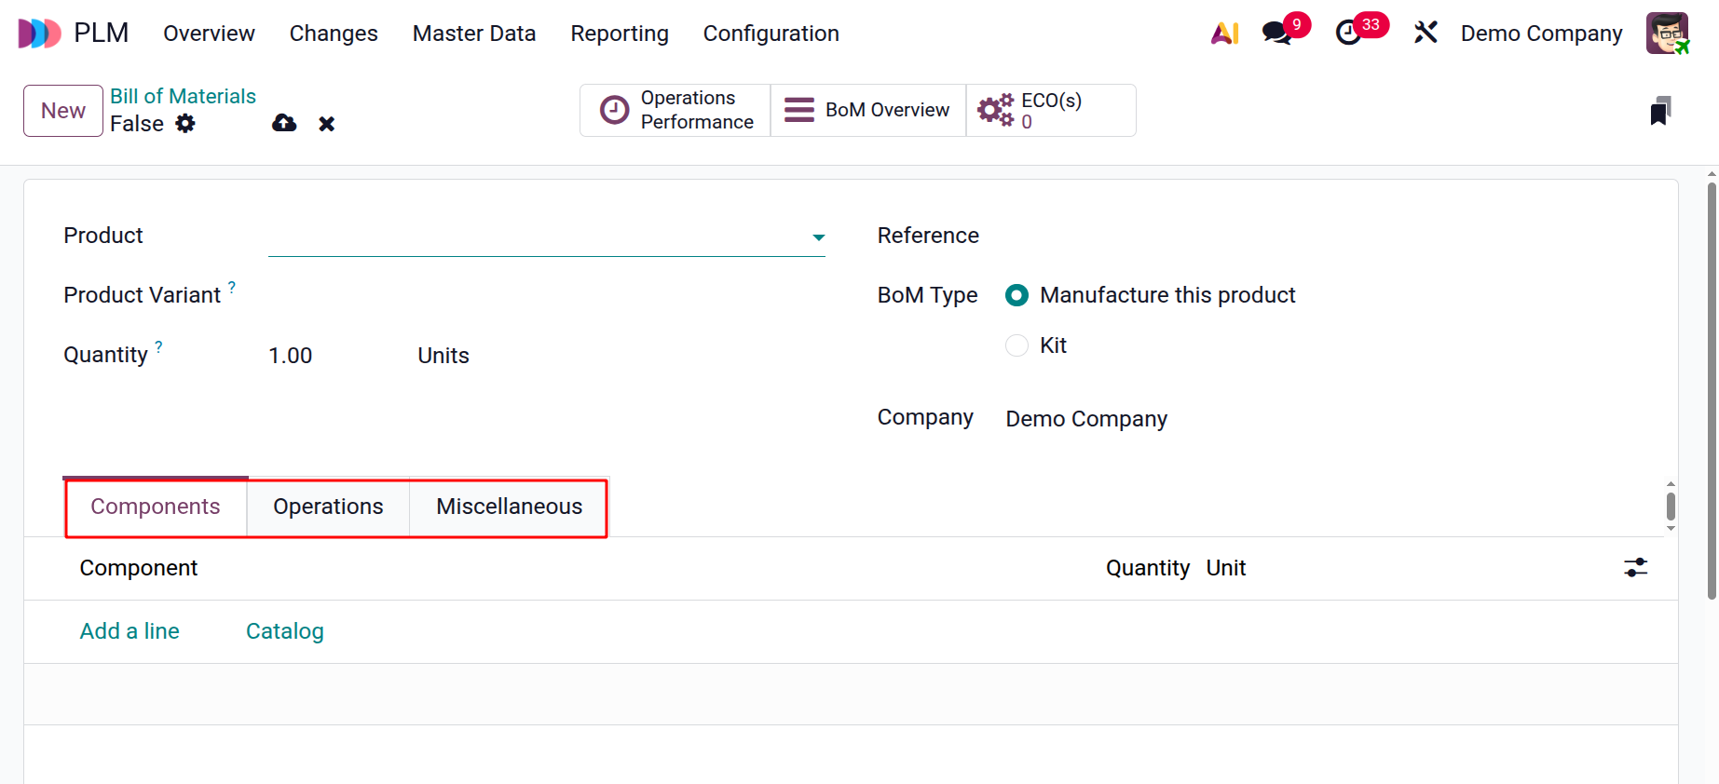This screenshot has height=784, width=1719.
Task: Switch to the Operations tab
Action: (x=328, y=507)
